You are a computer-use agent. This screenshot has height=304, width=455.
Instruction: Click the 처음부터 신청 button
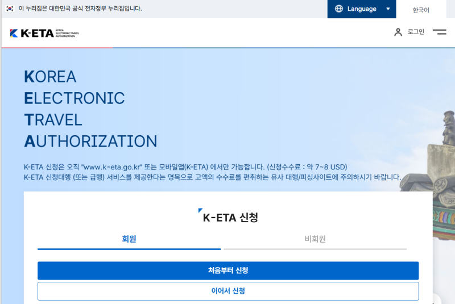[x=228, y=270]
